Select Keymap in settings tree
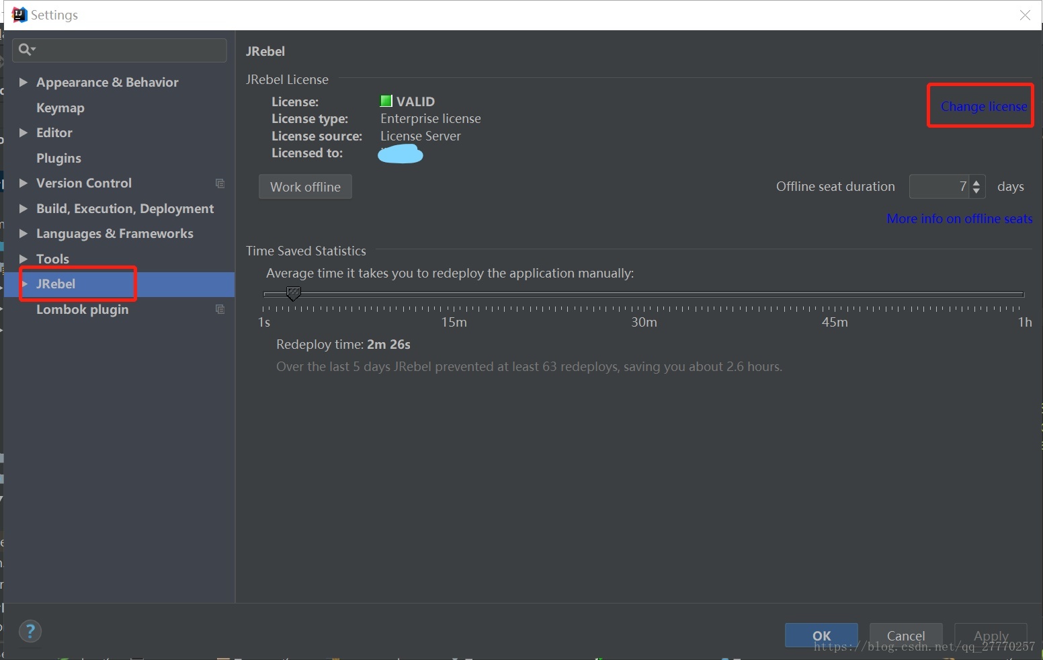 60,108
